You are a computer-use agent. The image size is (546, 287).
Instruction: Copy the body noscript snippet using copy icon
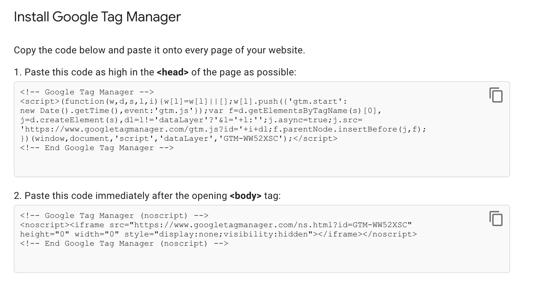496,219
